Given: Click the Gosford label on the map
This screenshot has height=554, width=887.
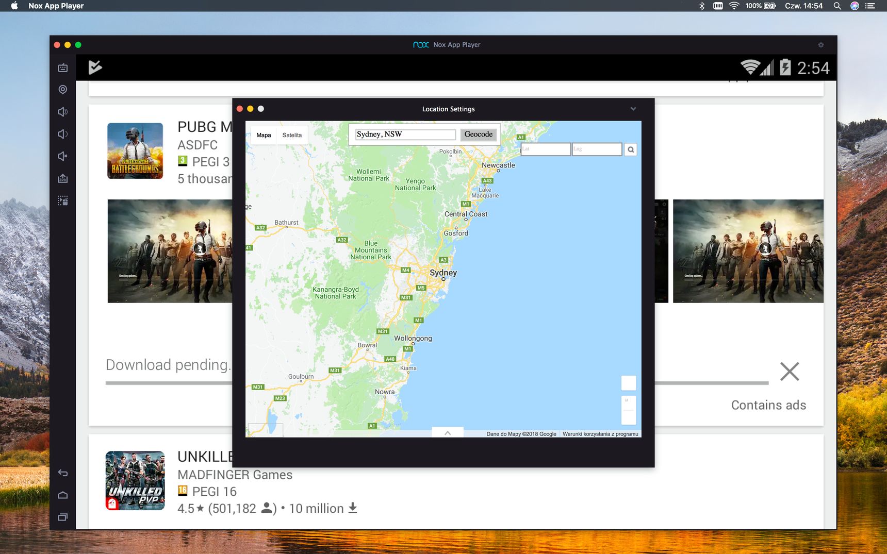Looking at the screenshot, I should (x=456, y=233).
